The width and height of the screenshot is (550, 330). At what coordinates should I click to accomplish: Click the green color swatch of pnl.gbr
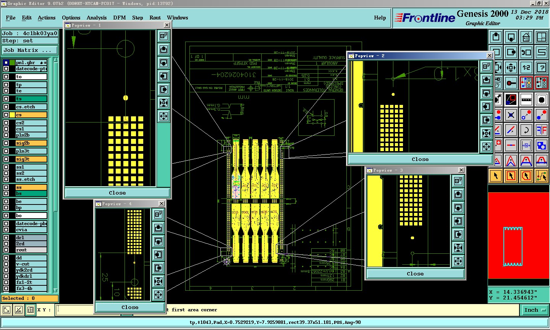pyautogui.click(x=12, y=63)
